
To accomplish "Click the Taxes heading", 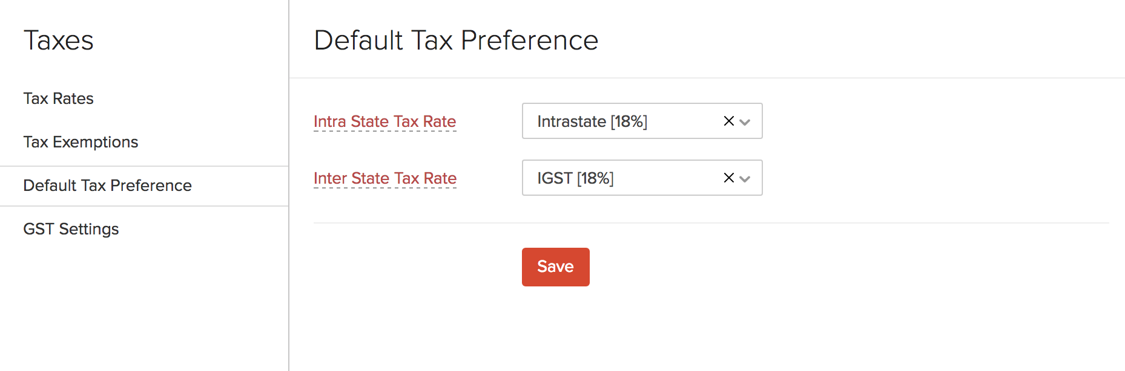I will (x=59, y=41).
